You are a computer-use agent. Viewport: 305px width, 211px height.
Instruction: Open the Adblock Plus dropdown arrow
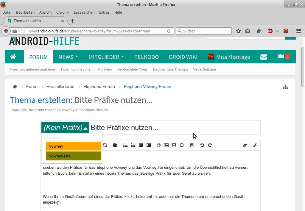click(x=277, y=31)
